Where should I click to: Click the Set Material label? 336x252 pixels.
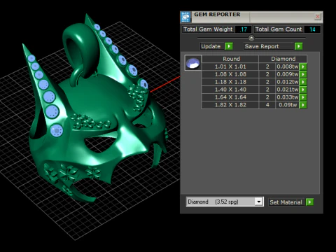point(286,202)
